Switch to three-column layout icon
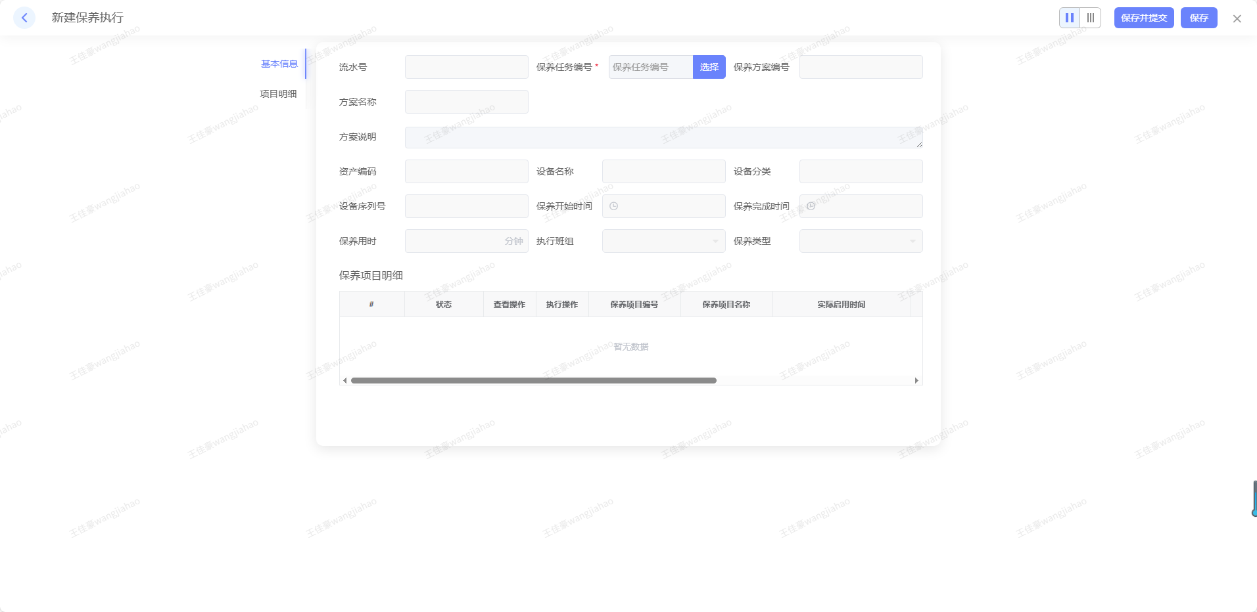Image resolution: width=1257 pixels, height=612 pixels. point(1090,18)
